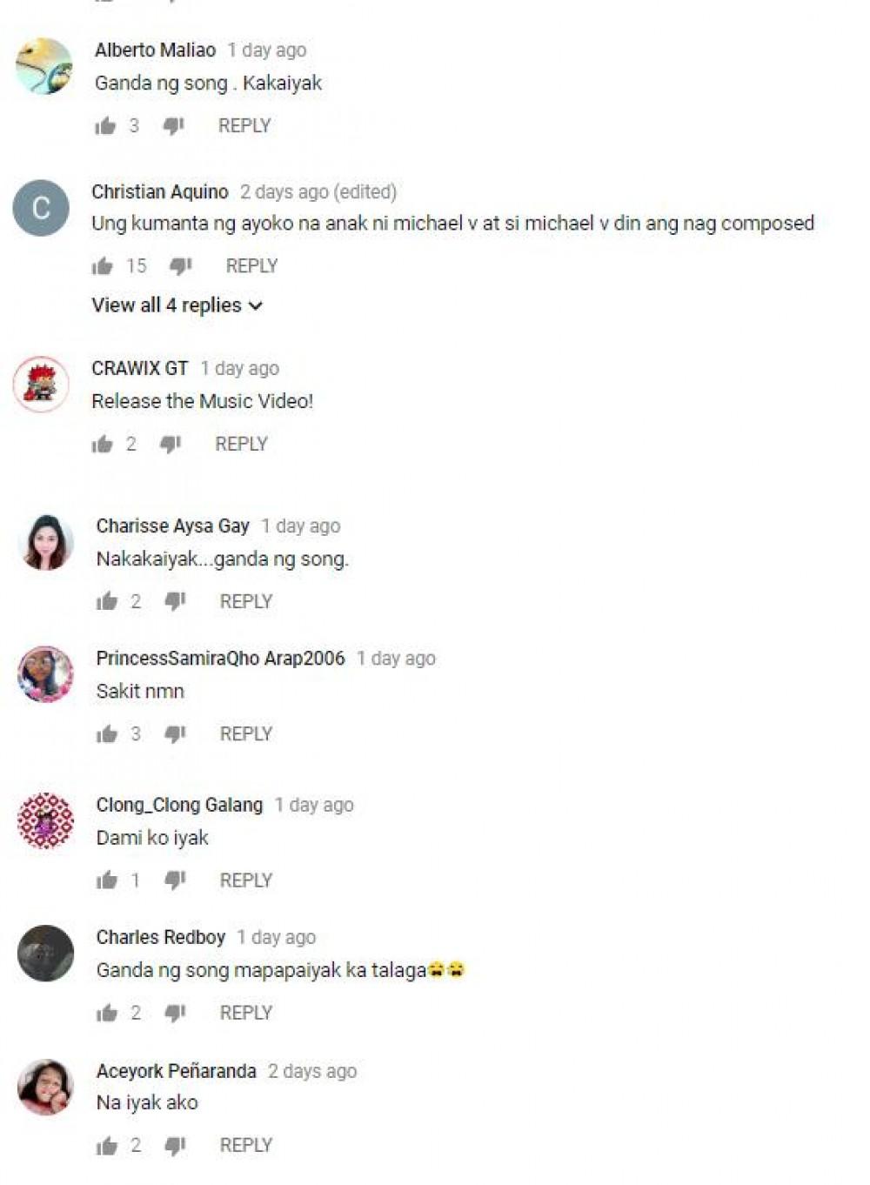870x1185 pixels.
Task: Click thumbs up on CRAWIX GT's comment
Action: pyautogui.click(x=103, y=445)
